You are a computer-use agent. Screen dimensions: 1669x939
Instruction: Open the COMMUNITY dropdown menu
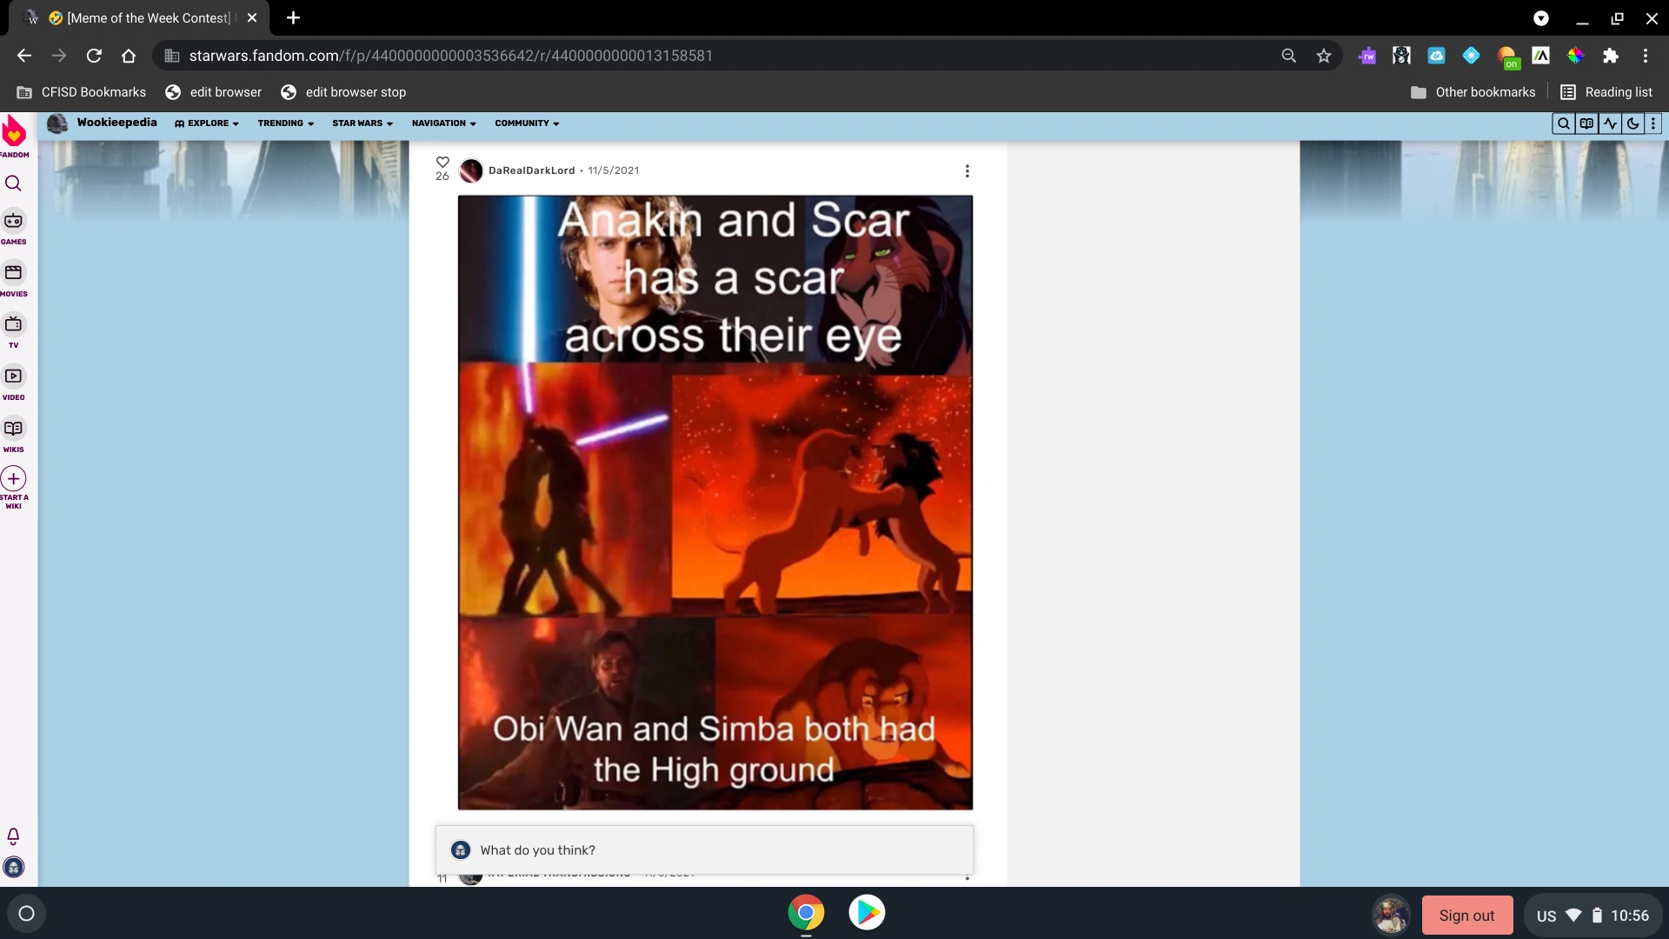526,123
